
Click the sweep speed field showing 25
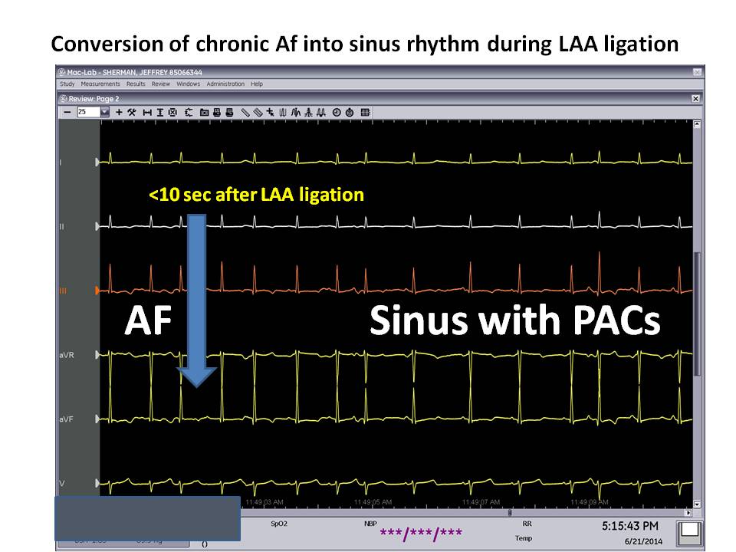(87, 112)
